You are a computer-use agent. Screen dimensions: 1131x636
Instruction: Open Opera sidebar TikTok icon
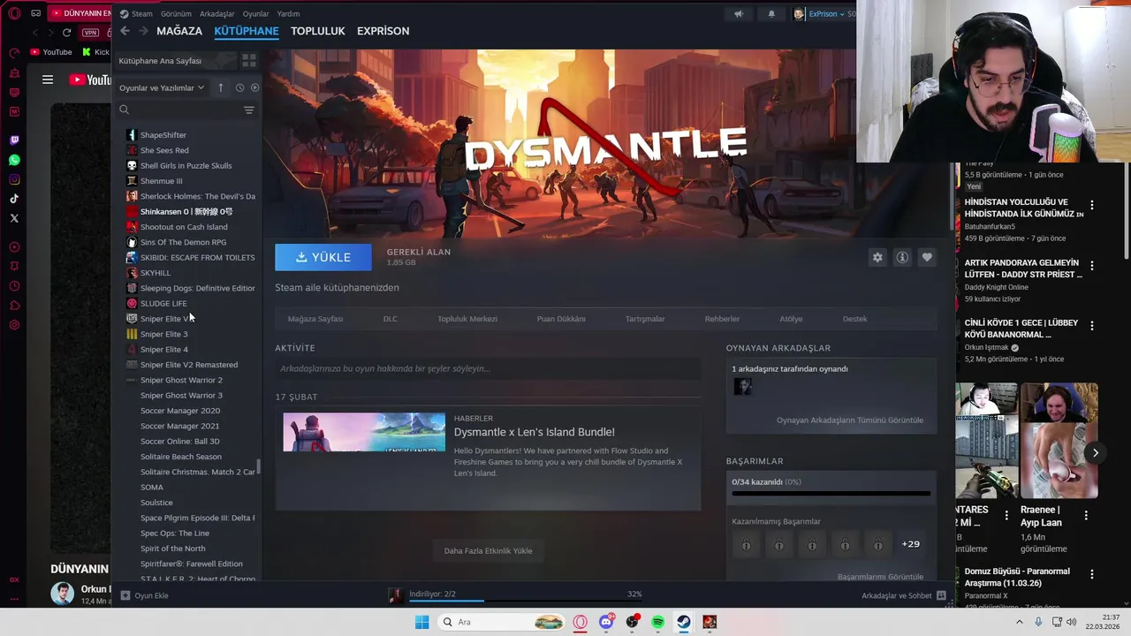point(14,199)
